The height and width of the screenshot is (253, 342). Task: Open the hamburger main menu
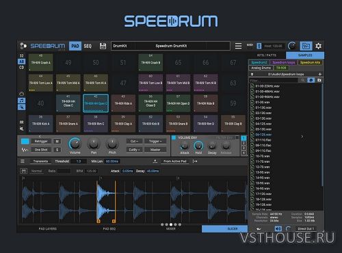click(x=238, y=46)
